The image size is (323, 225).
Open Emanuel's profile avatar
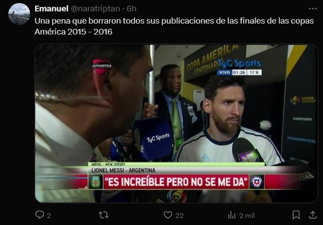(19, 14)
